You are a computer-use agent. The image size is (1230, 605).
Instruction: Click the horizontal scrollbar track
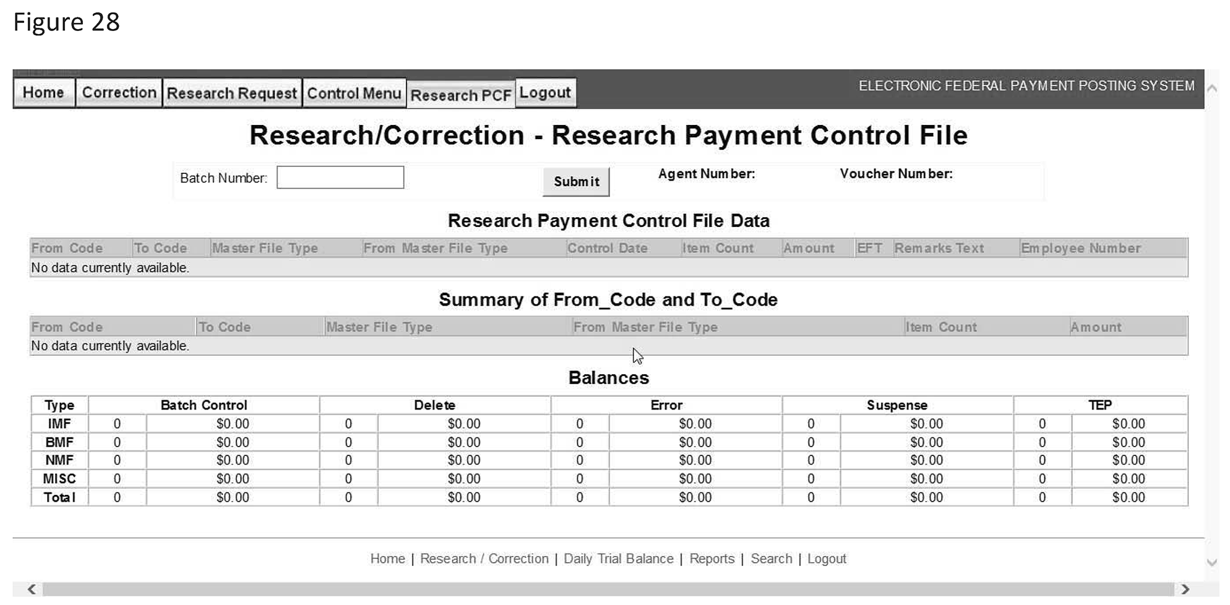(x=606, y=589)
